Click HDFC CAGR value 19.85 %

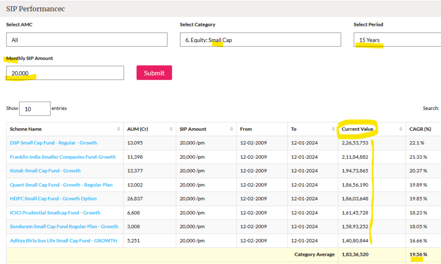tap(418, 199)
